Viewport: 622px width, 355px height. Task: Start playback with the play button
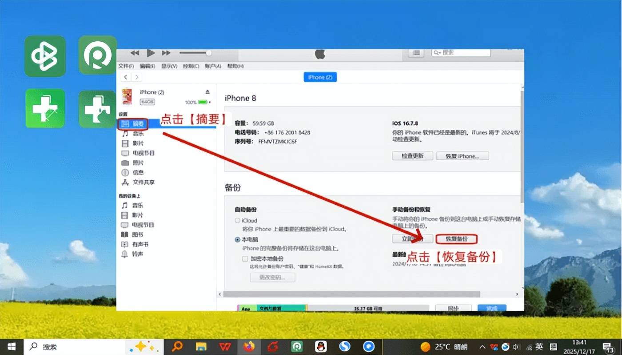coord(151,53)
